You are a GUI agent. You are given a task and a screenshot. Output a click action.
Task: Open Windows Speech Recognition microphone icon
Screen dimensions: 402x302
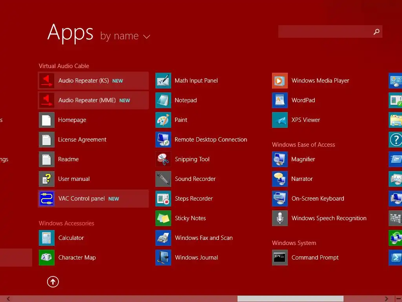click(280, 218)
